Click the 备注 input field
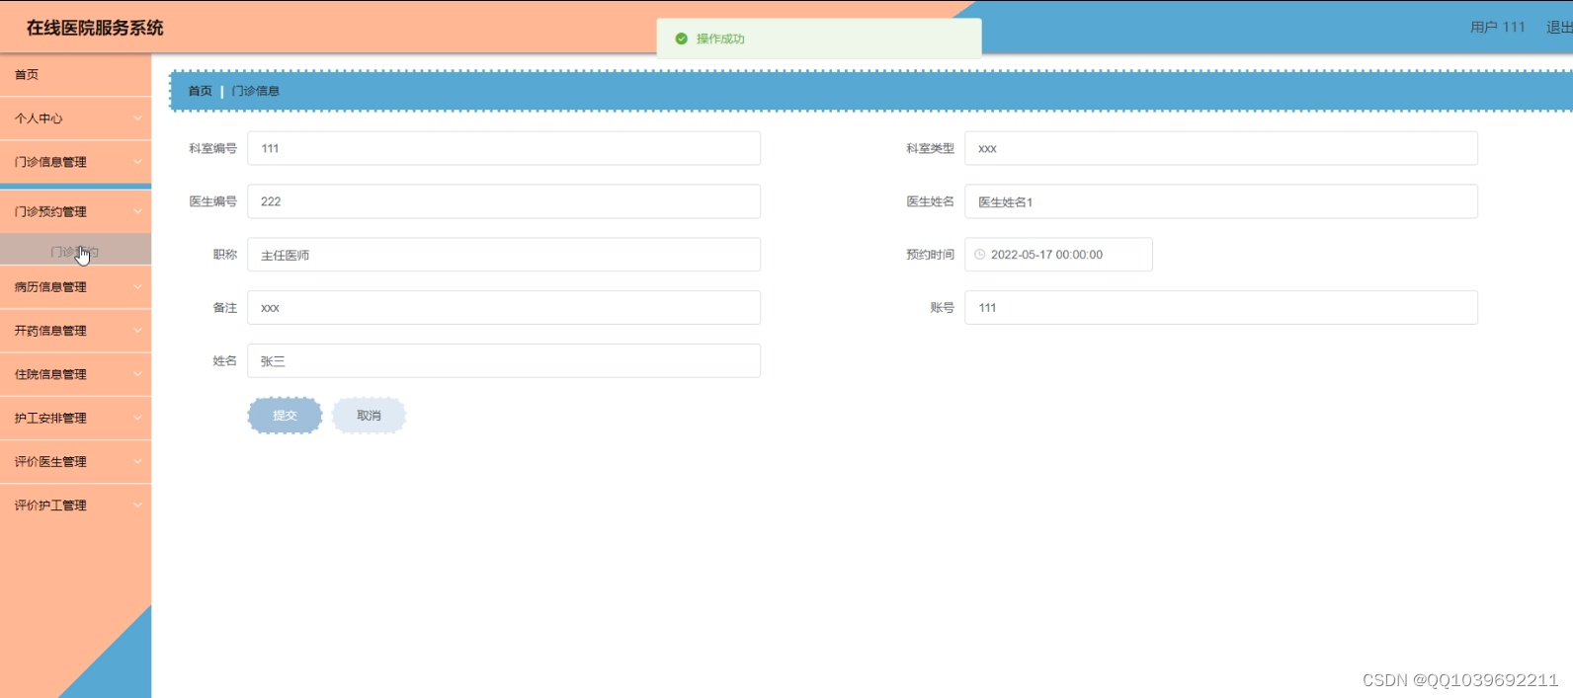The width and height of the screenshot is (1573, 698). pos(504,308)
